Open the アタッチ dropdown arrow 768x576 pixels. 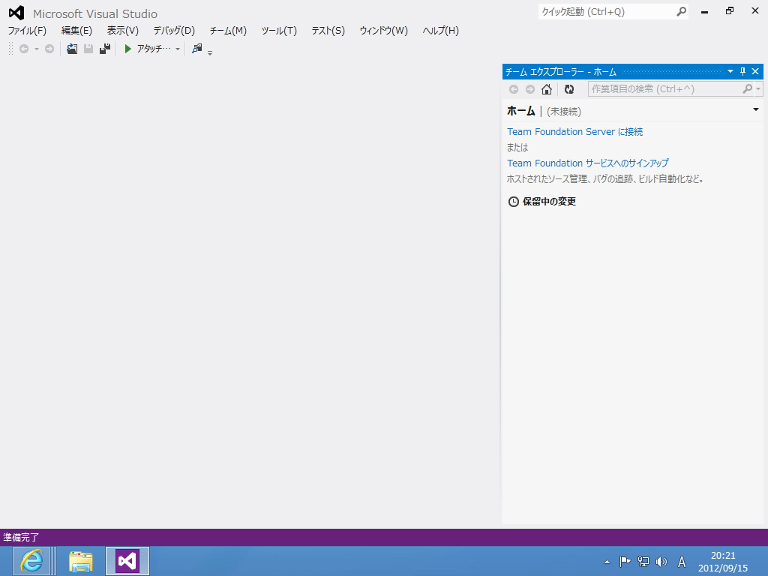(177, 49)
